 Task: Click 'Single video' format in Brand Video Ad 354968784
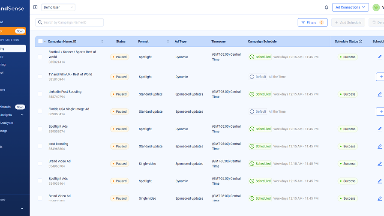pos(147,164)
